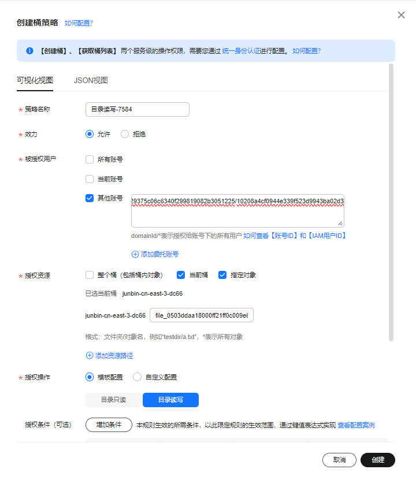Select the 允许 effect radio button
This screenshot has height=484, width=416.
pos(90,134)
